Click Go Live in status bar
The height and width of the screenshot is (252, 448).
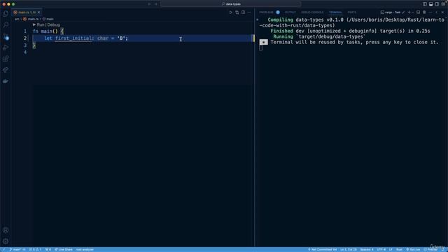(413, 249)
